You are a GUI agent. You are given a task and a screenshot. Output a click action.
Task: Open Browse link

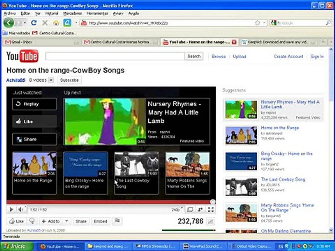pos(218,56)
